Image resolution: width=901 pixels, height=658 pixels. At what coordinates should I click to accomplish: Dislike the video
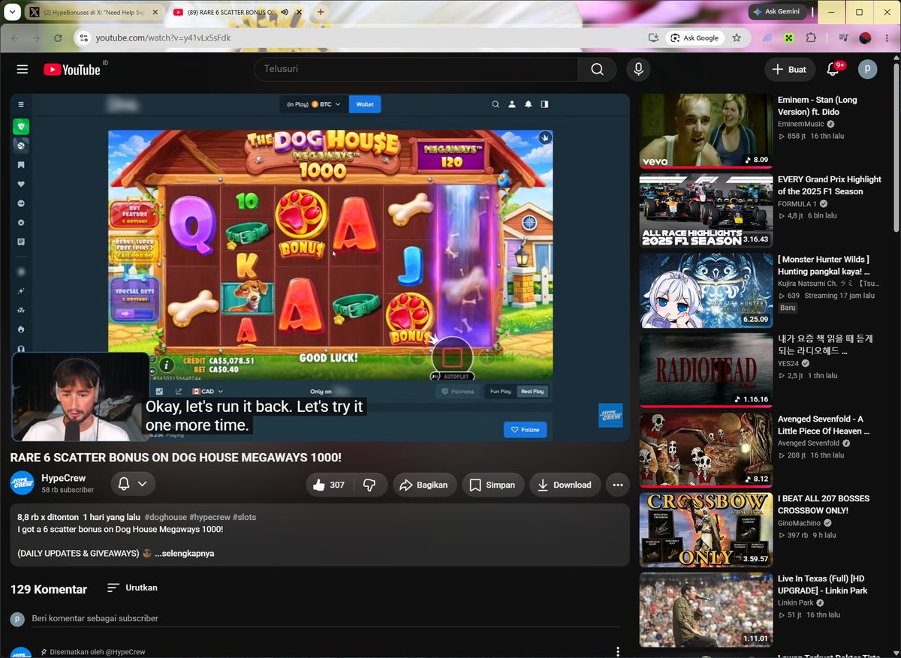[x=369, y=485]
